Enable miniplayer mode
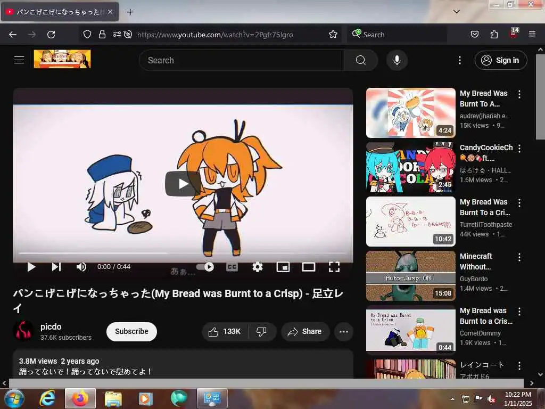Screen dimensions: 545x409 point(283,267)
